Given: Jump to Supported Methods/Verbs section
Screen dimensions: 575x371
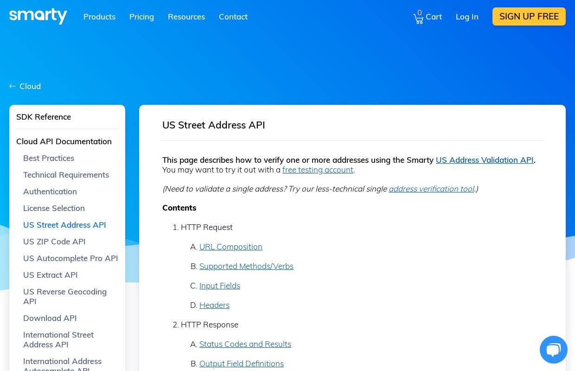Looking at the screenshot, I should click(x=246, y=266).
